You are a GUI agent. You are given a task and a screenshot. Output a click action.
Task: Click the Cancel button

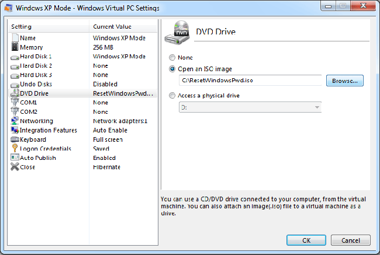(350, 240)
